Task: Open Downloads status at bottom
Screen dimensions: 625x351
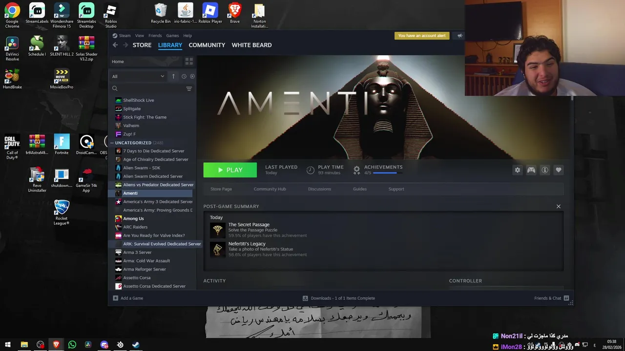Action: 339,298
